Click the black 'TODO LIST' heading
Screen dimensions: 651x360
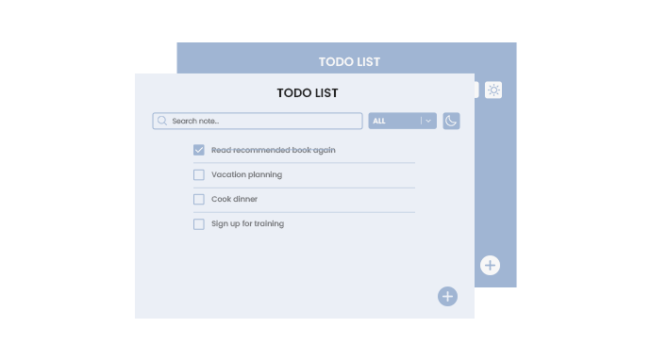click(x=308, y=93)
